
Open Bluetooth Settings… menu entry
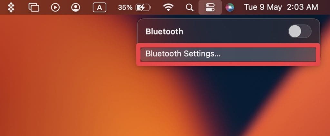click(x=228, y=54)
